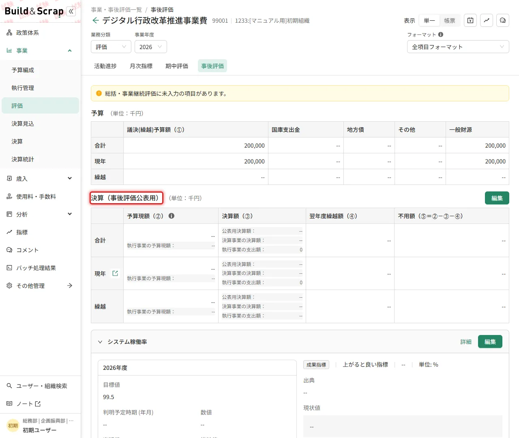Open コメント from sidebar

pos(40,250)
